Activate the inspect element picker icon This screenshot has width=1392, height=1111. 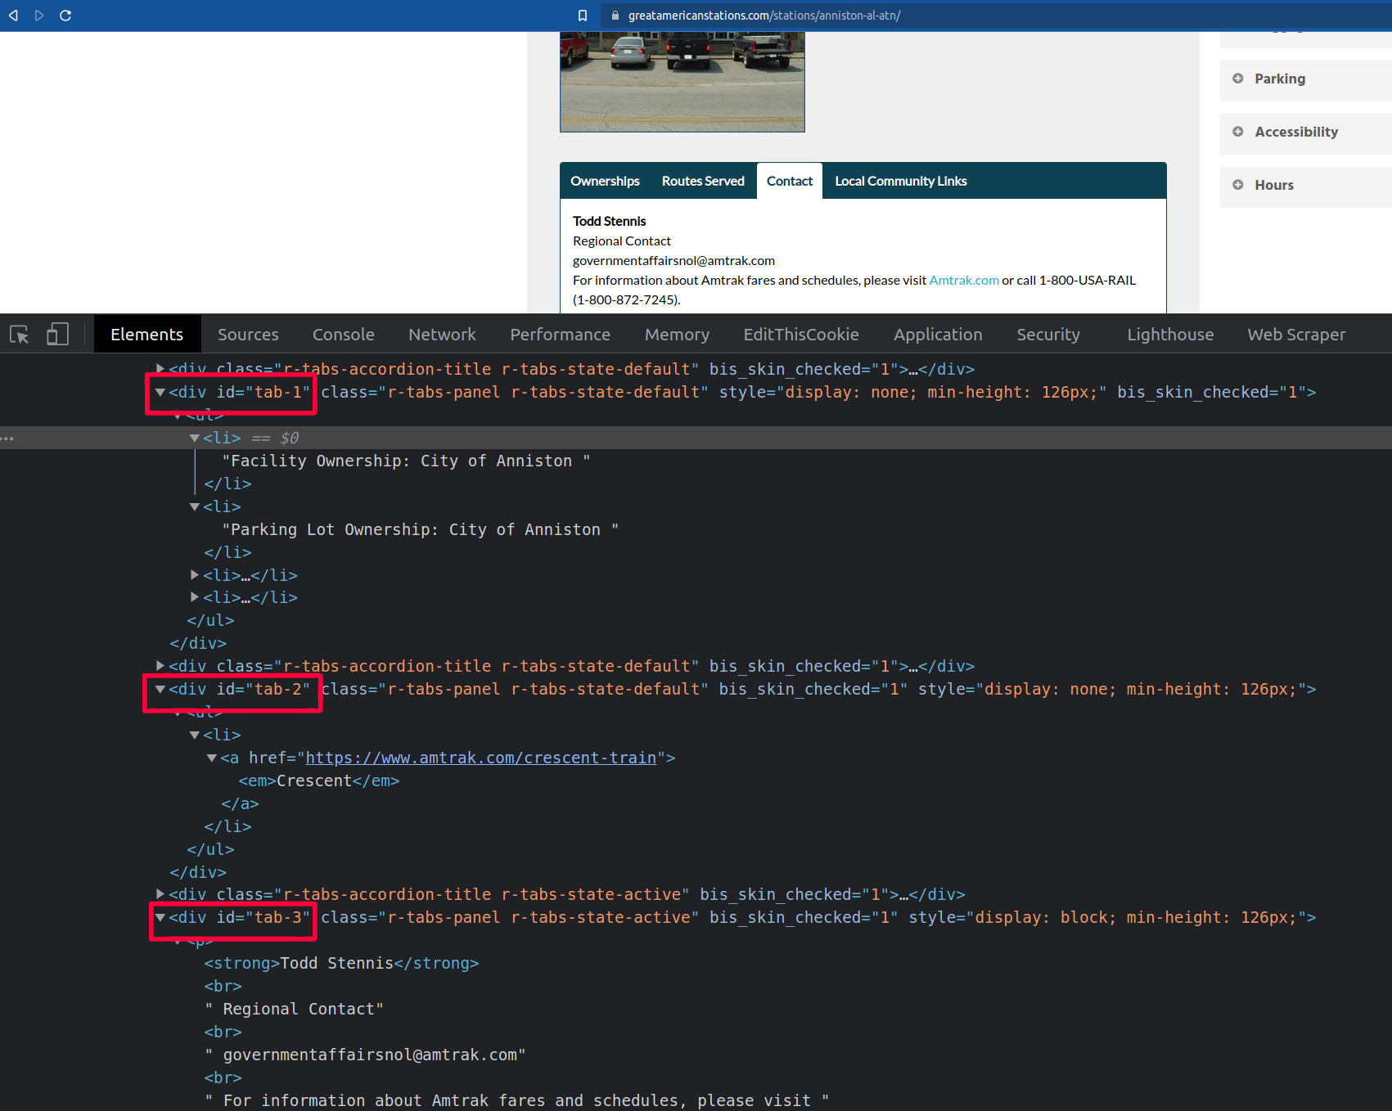coord(20,335)
